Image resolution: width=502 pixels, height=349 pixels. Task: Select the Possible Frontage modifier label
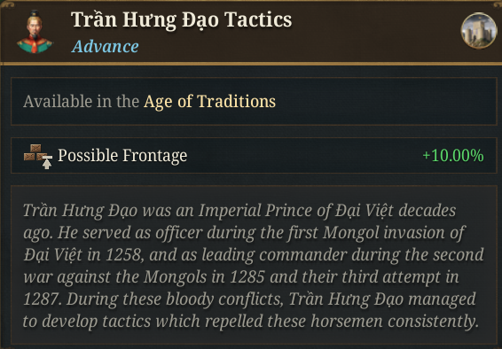pyautogui.click(x=122, y=156)
